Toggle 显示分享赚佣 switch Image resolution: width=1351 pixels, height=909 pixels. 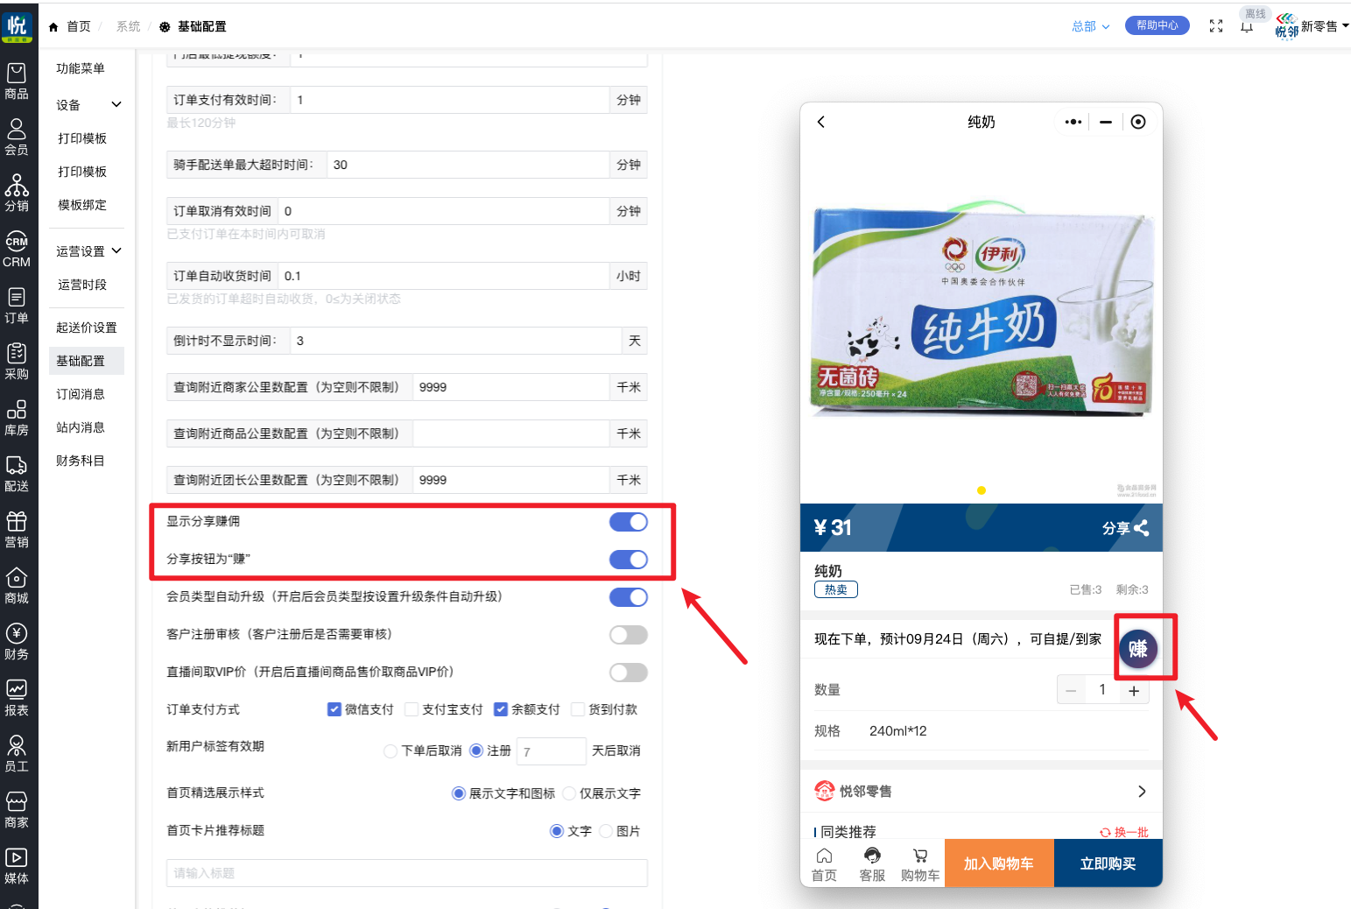tap(629, 522)
